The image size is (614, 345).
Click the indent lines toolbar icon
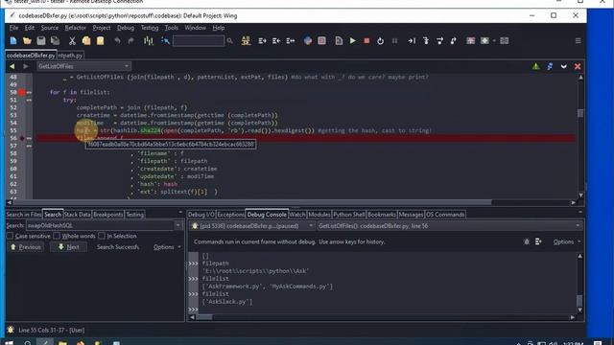click(262, 40)
